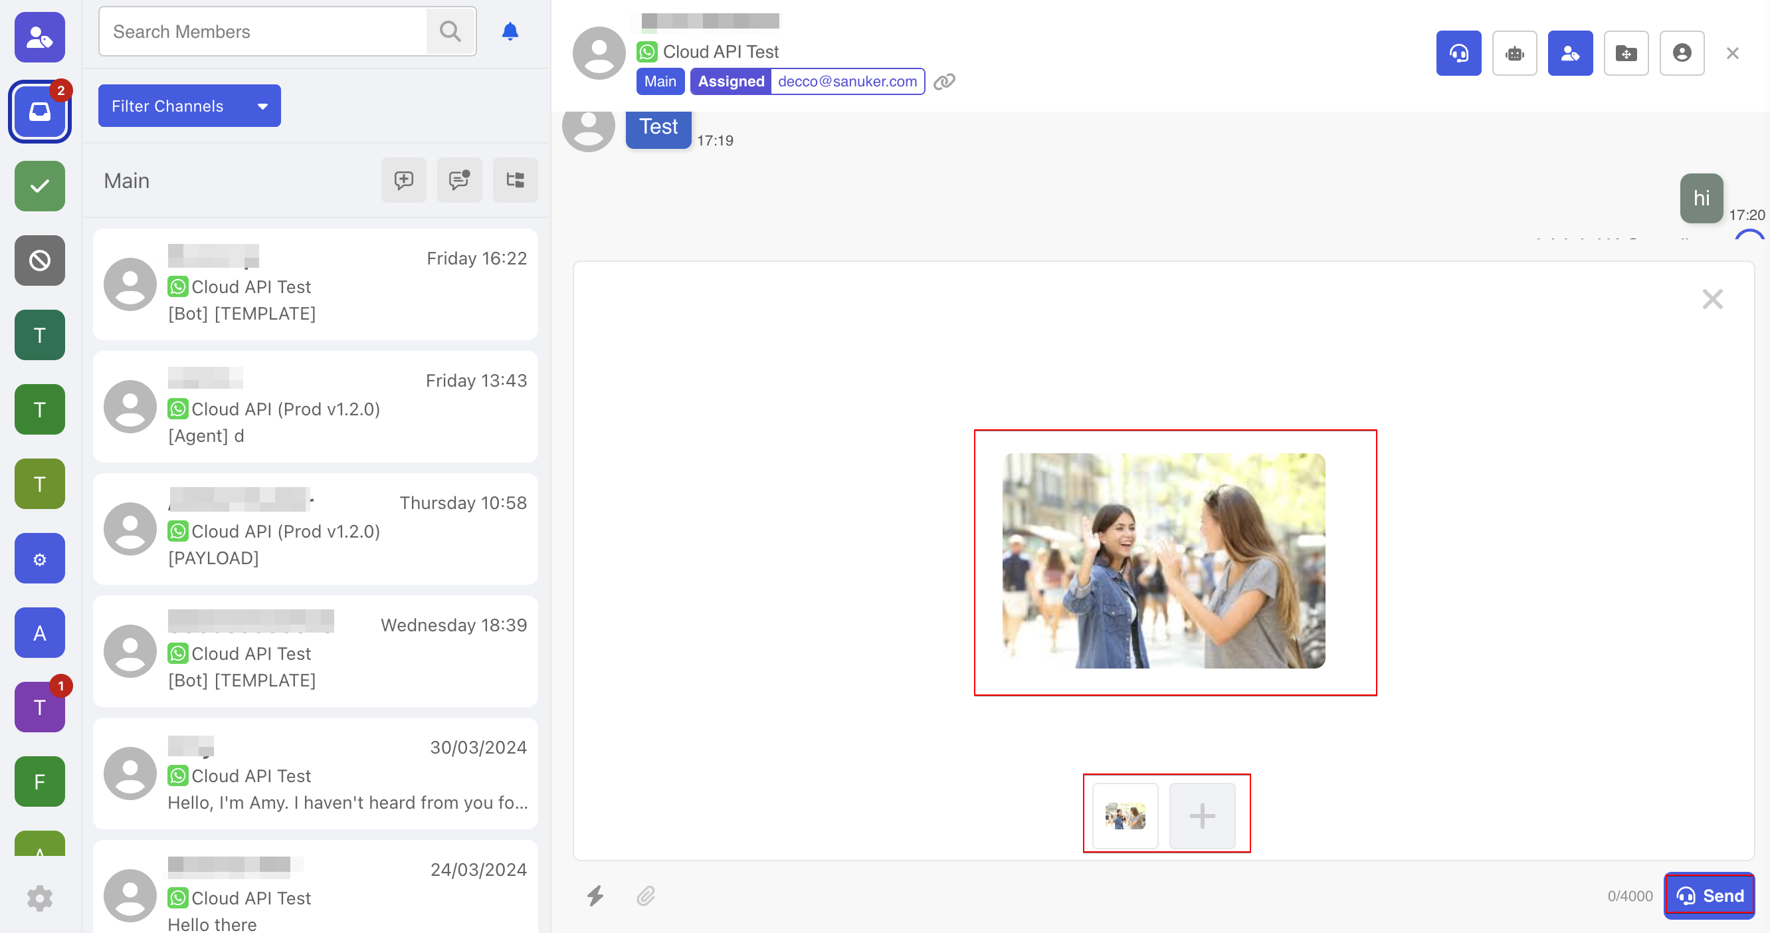The width and height of the screenshot is (1770, 933).
Task: Click the green checkmark sidebar icon
Action: pos(40,185)
